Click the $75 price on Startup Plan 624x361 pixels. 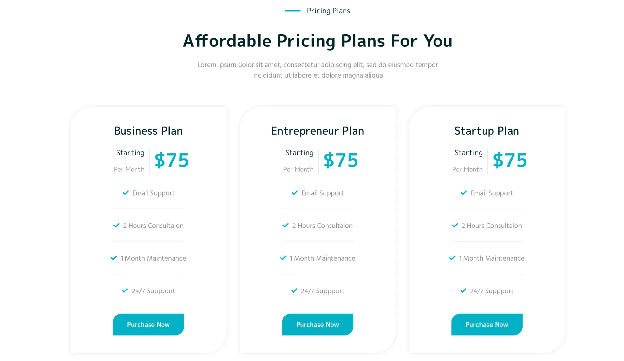510,160
